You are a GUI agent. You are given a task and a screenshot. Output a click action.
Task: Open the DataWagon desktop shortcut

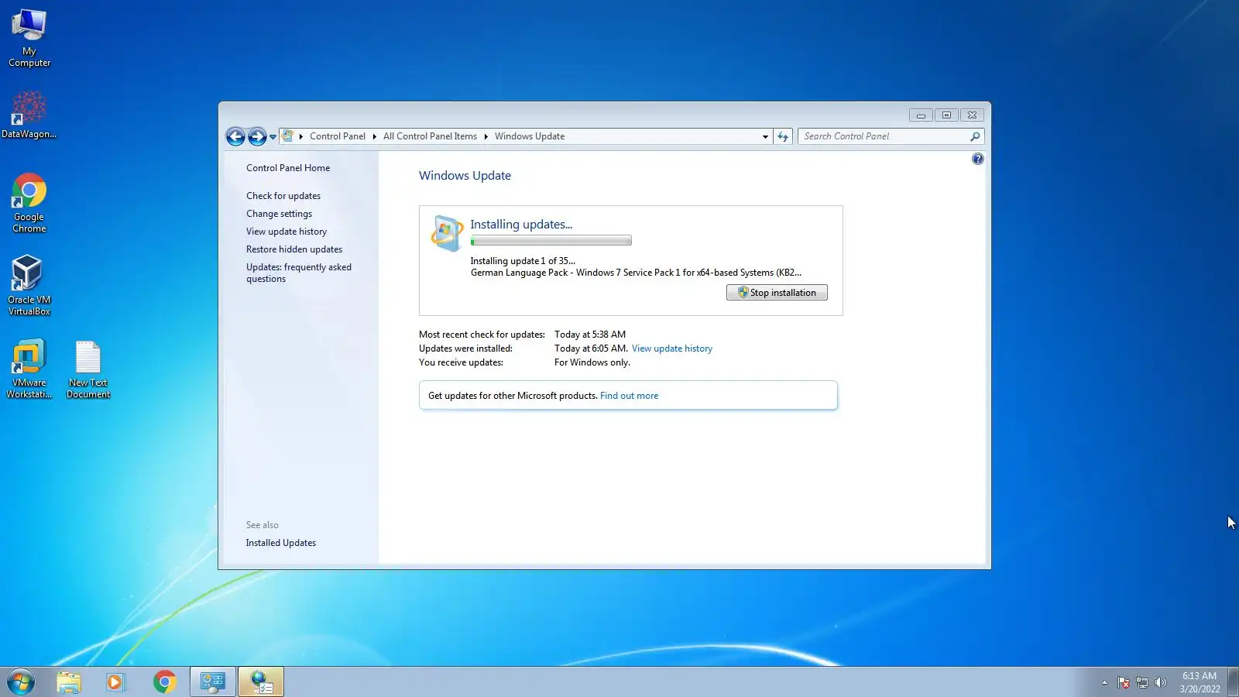point(29,115)
